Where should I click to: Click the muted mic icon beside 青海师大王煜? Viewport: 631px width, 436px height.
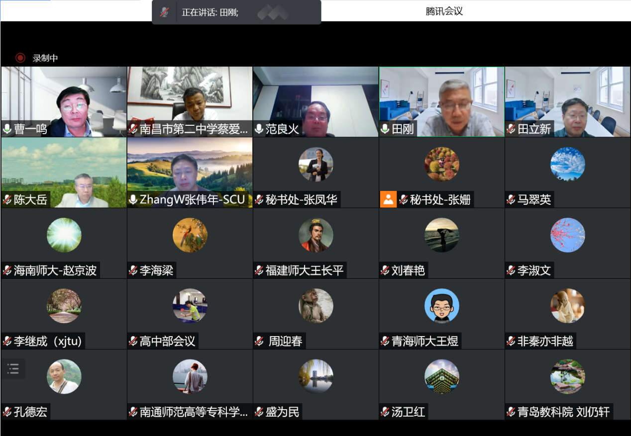tap(385, 341)
